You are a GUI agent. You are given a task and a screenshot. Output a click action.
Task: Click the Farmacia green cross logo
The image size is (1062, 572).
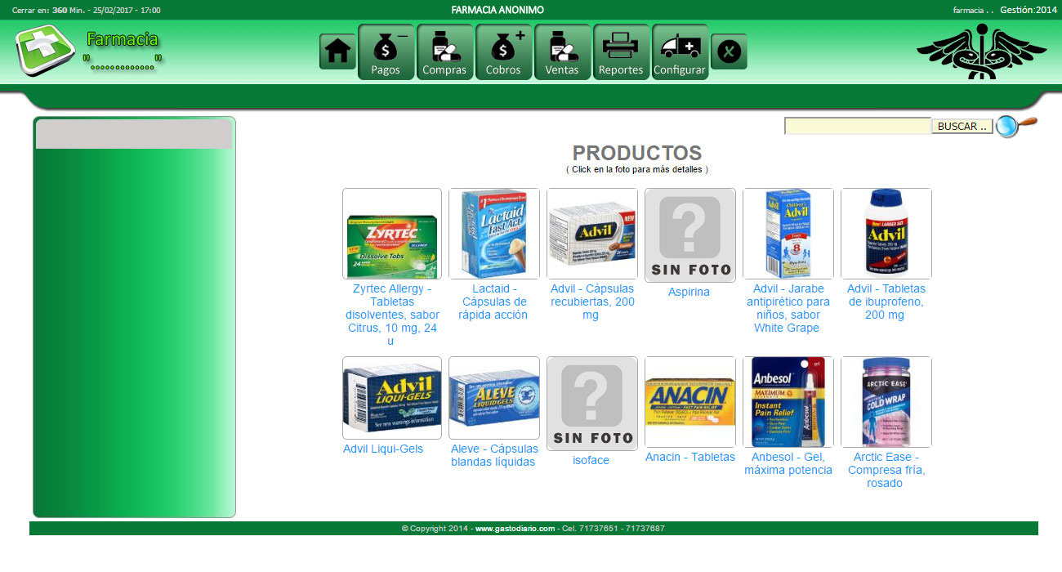click(x=45, y=50)
